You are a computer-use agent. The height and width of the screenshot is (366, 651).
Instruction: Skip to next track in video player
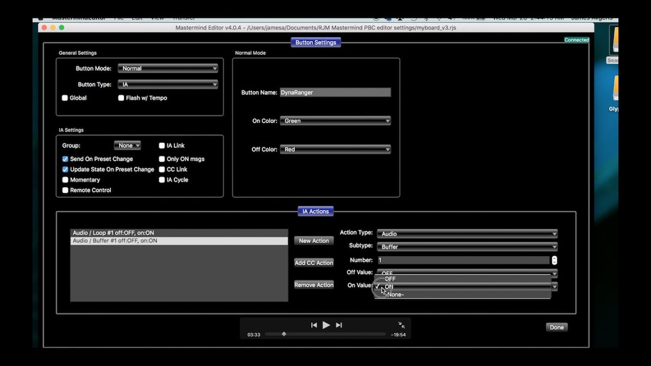(x=339, y=325)
